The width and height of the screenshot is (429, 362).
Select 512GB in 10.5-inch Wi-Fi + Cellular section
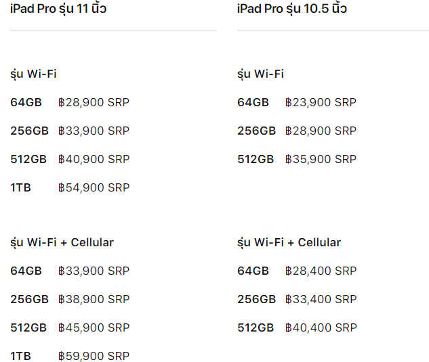tap(256, 327)
